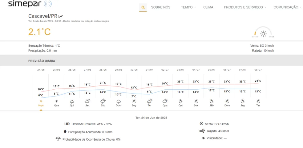Expand PRODUTOS E SERVIÇOS dropdown chevron
Image resolution: width=303 pixels, height=148 pixels.
265,7
